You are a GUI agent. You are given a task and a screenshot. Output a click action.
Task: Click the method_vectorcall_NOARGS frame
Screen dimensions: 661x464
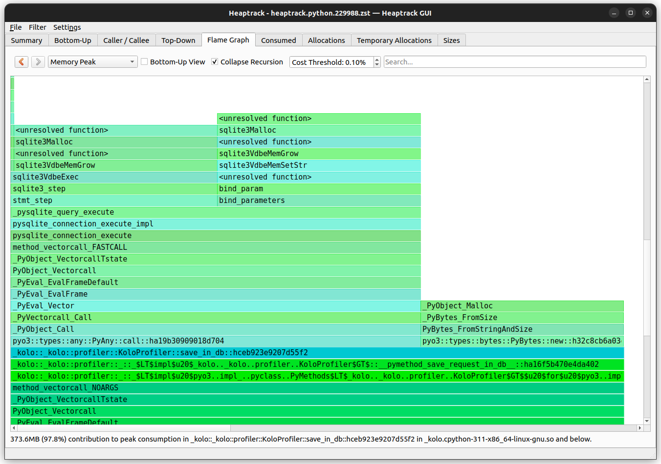(x=317, y=388)
